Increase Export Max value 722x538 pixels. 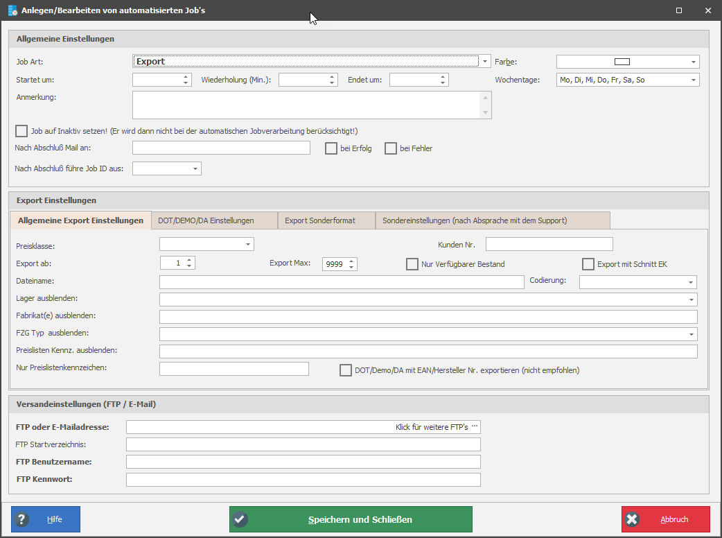click(x=351, y=261)
